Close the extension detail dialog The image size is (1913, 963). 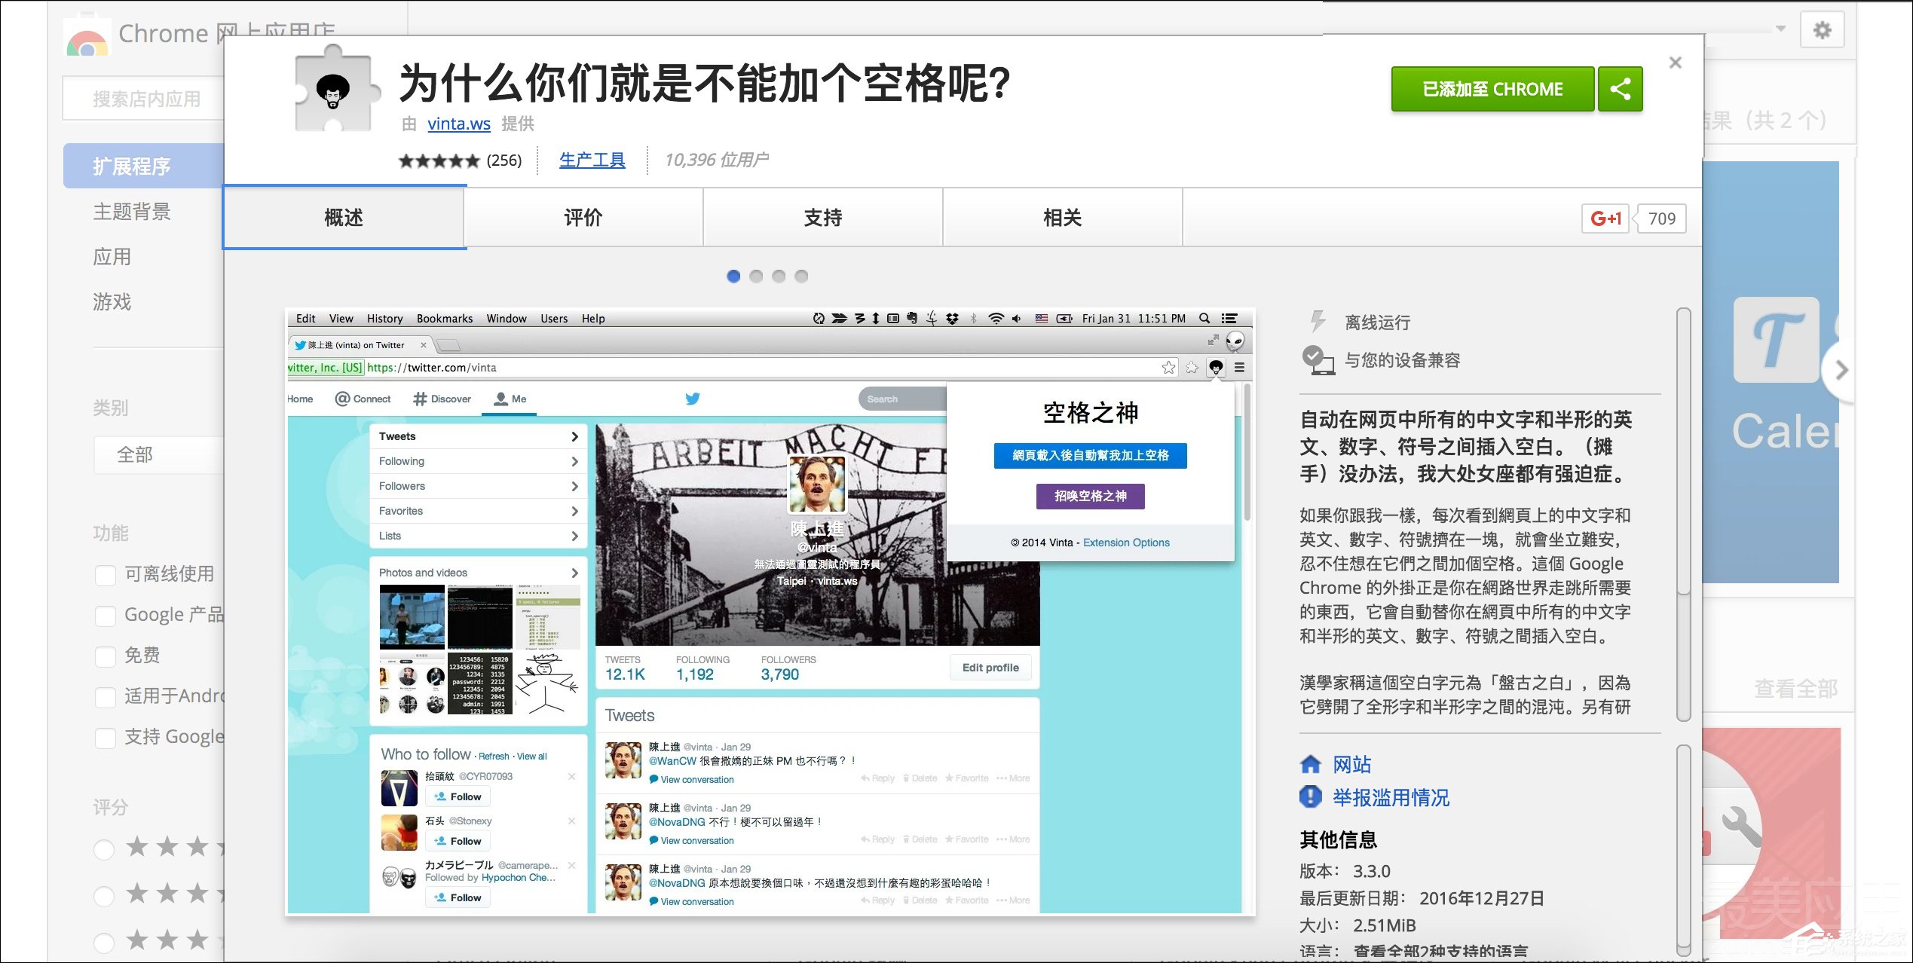point(1675,63)
